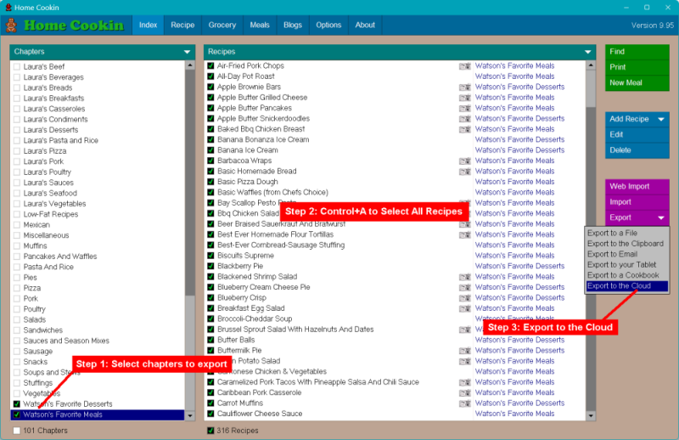Click the Chapters list scroll up arrow
679x440 pixels.
[x=189, y=65]
